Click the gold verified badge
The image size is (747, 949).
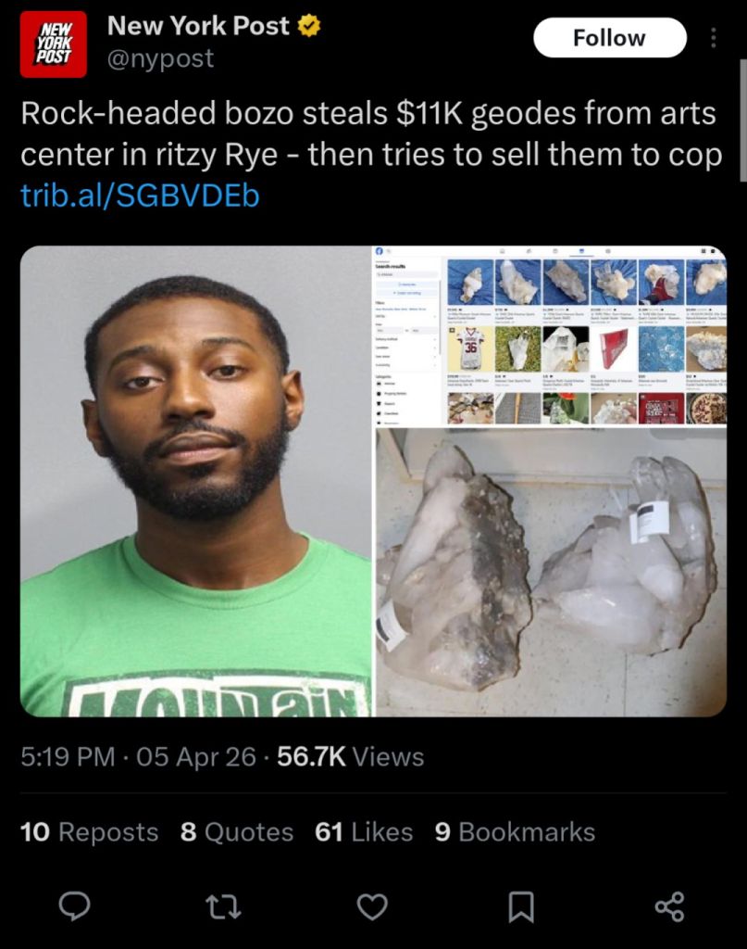309,26
